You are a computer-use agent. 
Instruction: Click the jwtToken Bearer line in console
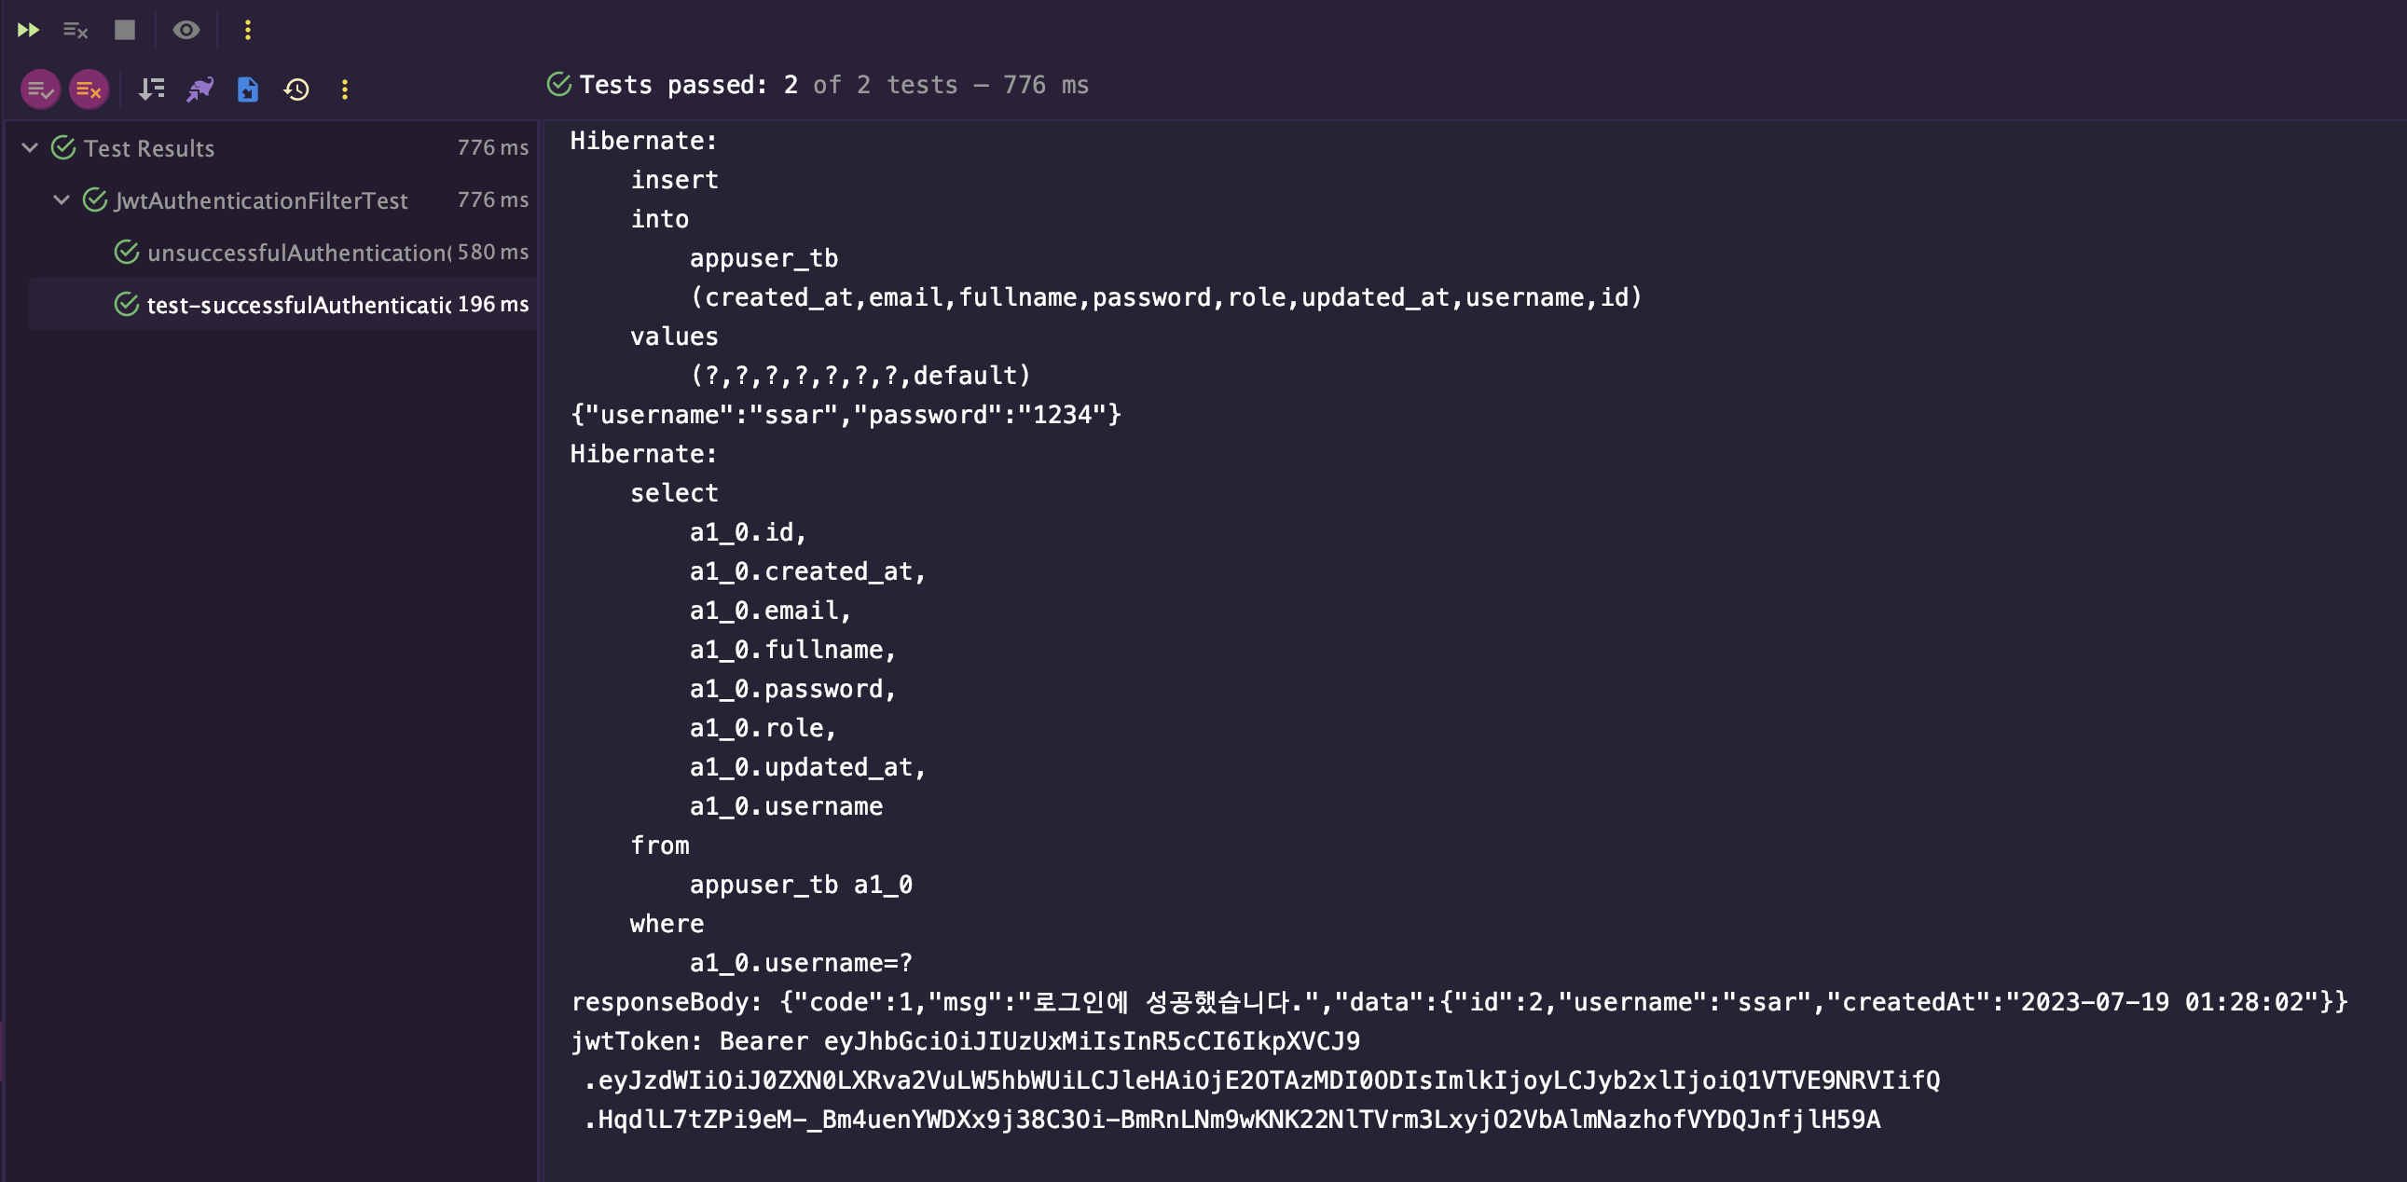pos(965,1041)
